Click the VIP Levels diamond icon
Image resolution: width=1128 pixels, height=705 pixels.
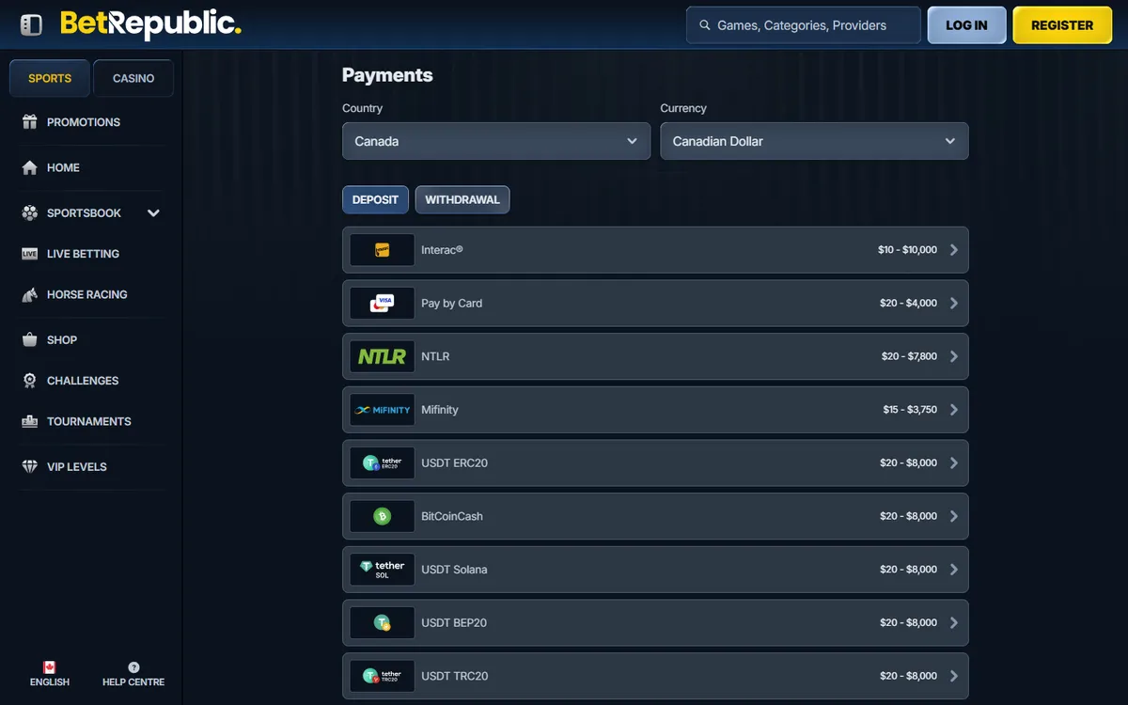pyautogui.click(x=30, y=467)
